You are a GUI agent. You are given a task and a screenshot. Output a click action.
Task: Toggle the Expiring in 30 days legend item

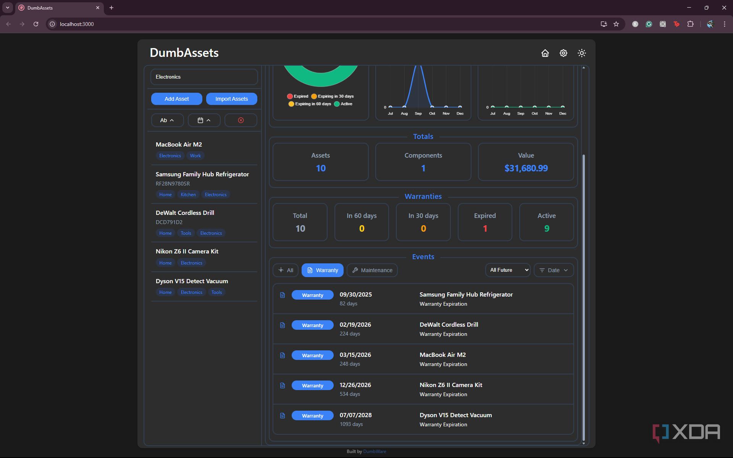click(x=332, y=96)
